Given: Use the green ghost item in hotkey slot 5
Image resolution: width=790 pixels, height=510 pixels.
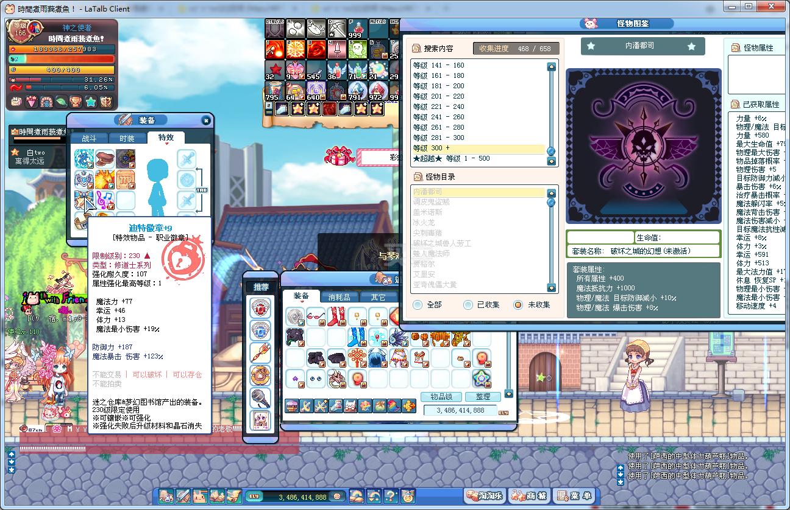Looking at the screenshot, I should 358,49.
